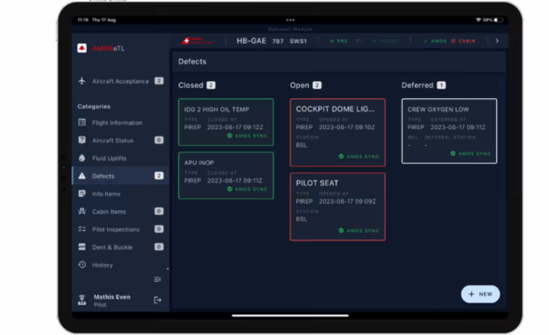549x335 pixels.
Task: Select PRE phase in top bar
Action: (339, 41)
